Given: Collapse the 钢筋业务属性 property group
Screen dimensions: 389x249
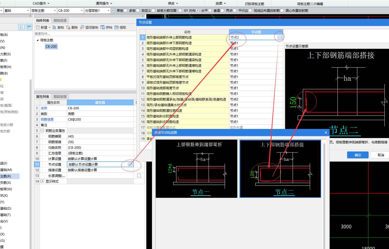Looking at the screenshot, I should click(x=42, y=131).
